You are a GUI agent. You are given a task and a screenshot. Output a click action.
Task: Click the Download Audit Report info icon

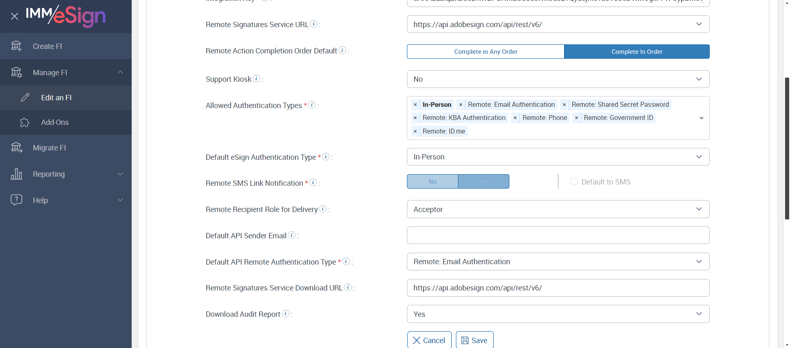coord(286,313)
